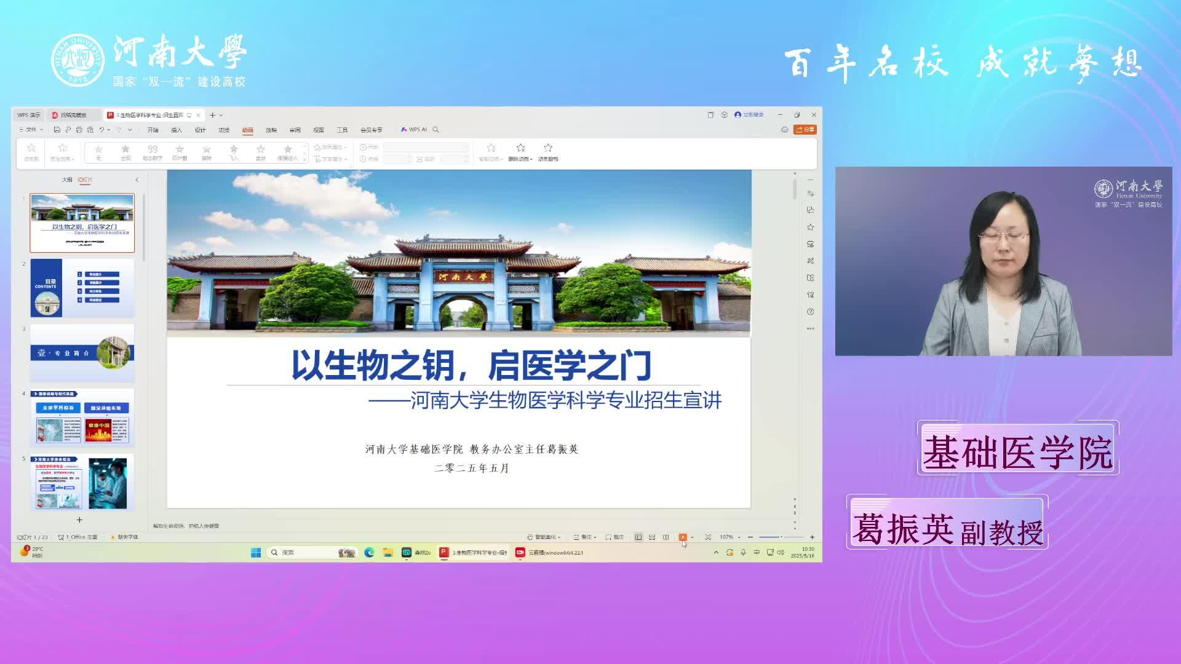Switch to the 开始 ribbon tab
Viewport: 1181px width, 664px height.
pyautogui.click(x=153, y=130)
